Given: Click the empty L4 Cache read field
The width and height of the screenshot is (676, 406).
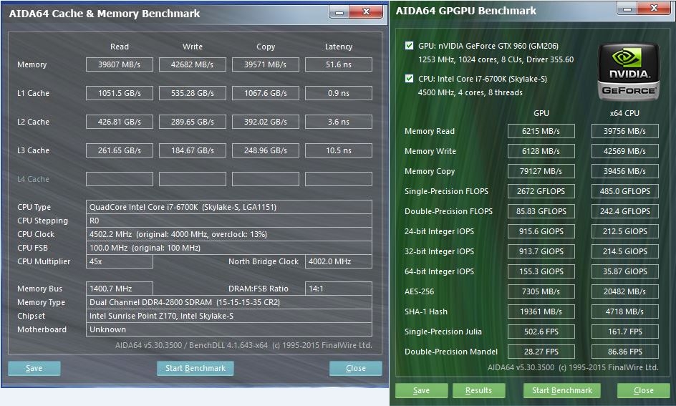Looking at the screenshot, I should coord(120,179).
